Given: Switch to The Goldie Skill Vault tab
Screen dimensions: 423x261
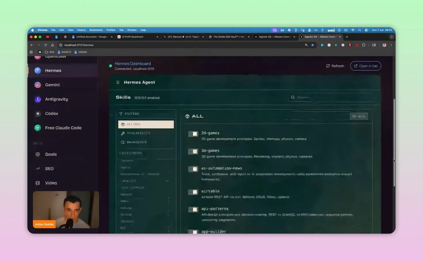Looking at the screenshot, I should pos(229,37).
